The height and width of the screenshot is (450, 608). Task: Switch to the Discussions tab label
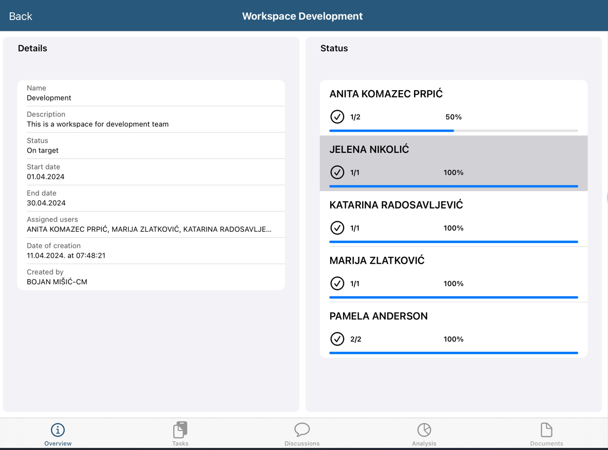click(x=302, y=443)
